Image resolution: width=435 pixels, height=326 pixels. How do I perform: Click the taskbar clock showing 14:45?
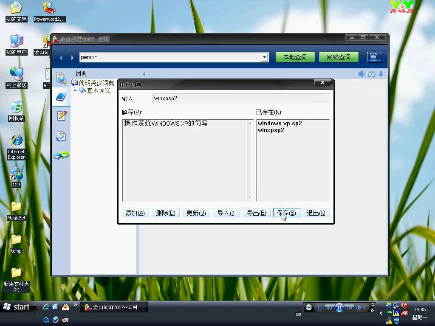pos(420,309)
